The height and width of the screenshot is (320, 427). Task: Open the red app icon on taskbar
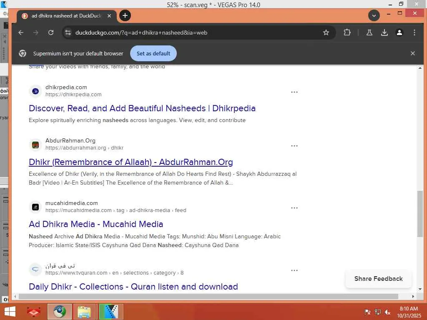(x=34, y=312)
